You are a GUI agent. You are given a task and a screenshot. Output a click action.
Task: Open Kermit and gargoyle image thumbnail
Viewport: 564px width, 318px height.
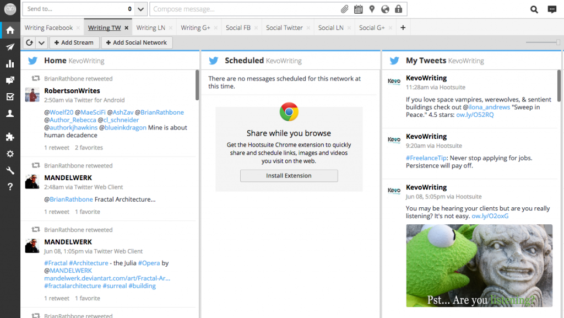(x=479, y=266)
